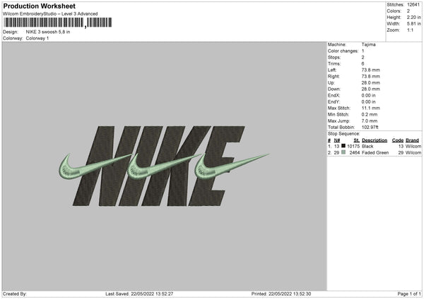
Task: Click the Page 1 of 1 indicator
Action: point(409,294)
